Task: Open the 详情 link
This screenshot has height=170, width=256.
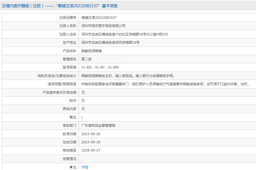Action: click(85, 167)
